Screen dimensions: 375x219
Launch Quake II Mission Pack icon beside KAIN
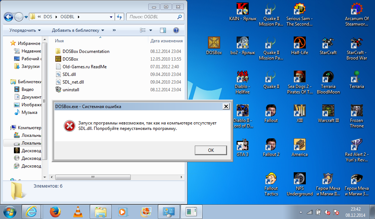click(271, 14)
